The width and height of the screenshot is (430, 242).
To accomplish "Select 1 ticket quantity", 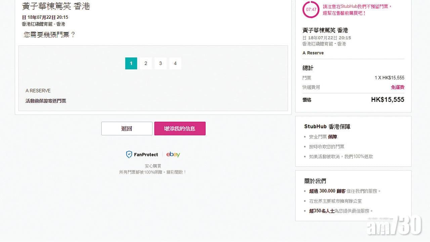I will coord(131,63).
